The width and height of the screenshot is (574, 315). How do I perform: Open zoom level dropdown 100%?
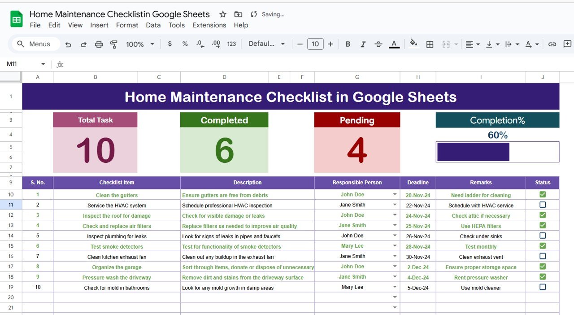point(140,44)
